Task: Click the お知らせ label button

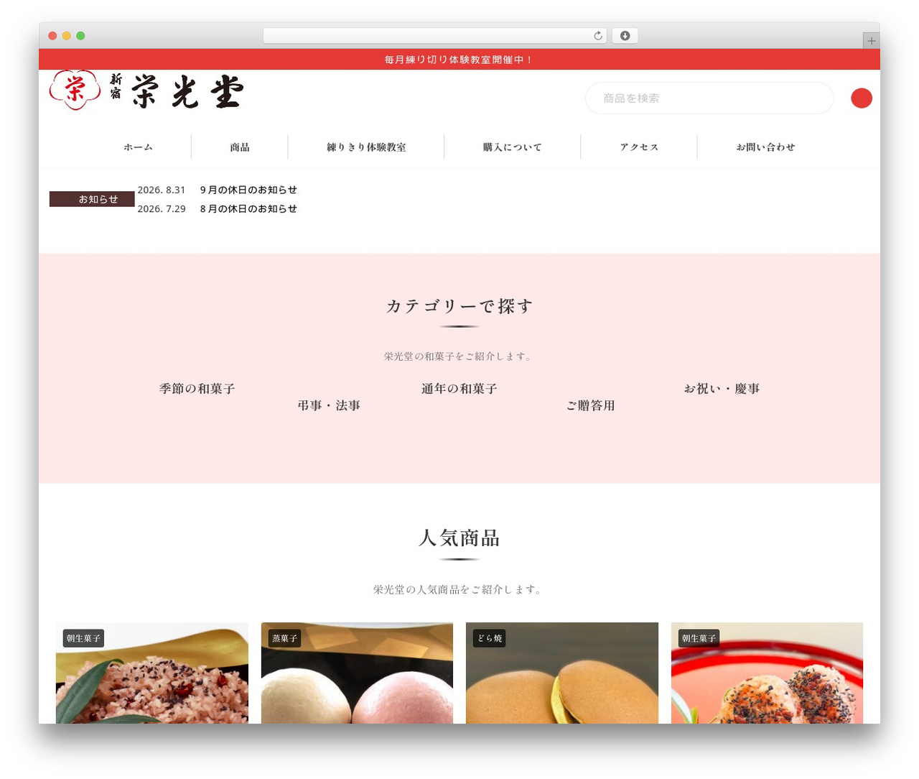Action: [92, 199]
